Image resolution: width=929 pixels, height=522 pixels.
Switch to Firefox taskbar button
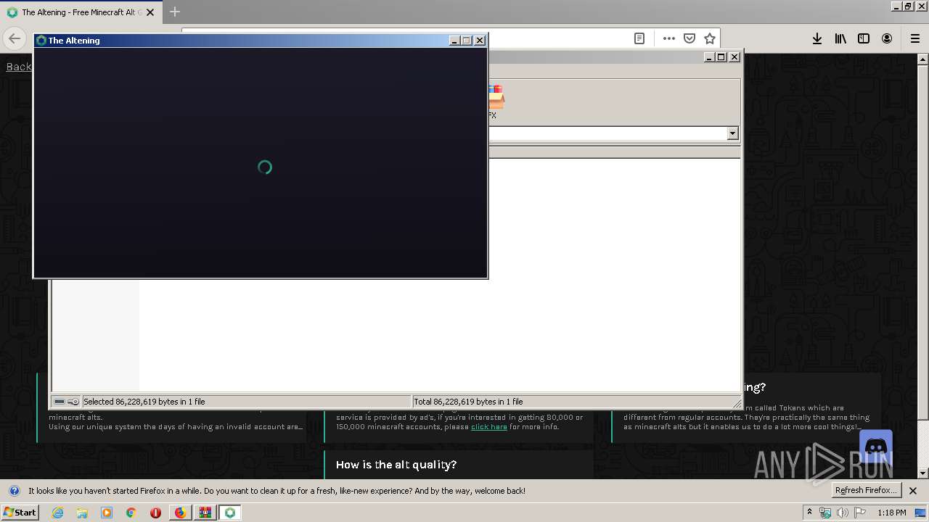(180, 513)
